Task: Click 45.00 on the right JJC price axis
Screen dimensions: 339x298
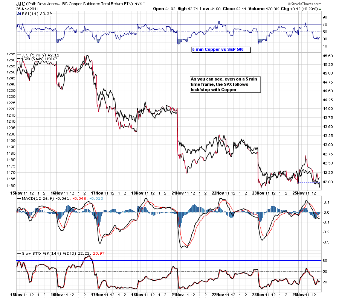Action: click(x=328, y=73)
